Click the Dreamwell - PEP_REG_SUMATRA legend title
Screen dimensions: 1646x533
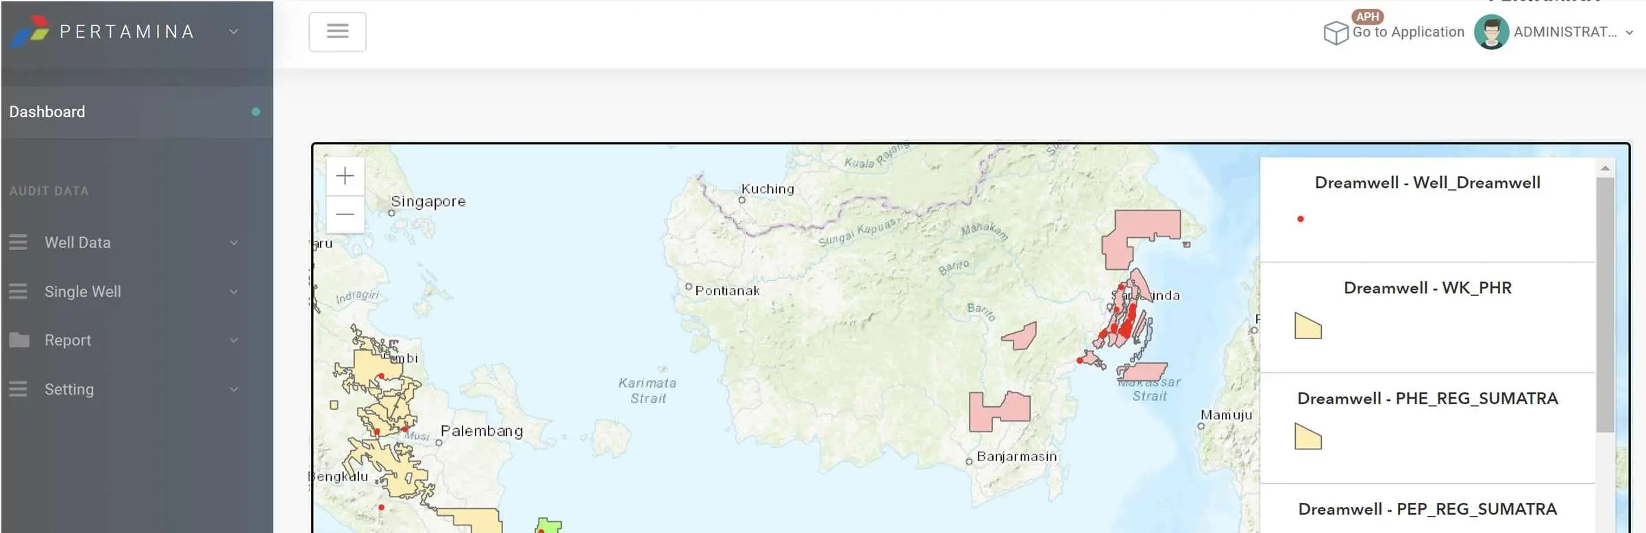coord(1427,510)
